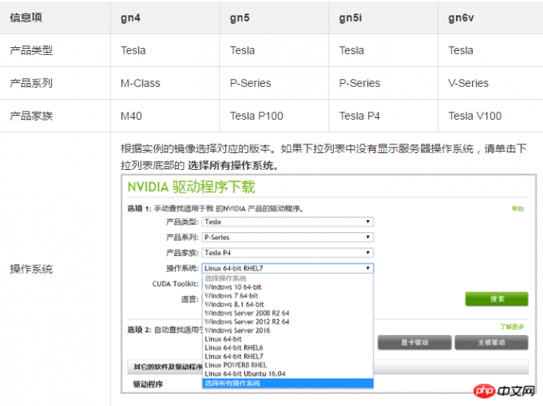This screenshot has height=406, width=543.
Task: Click the 主板驱动 button
Action: 491,342
